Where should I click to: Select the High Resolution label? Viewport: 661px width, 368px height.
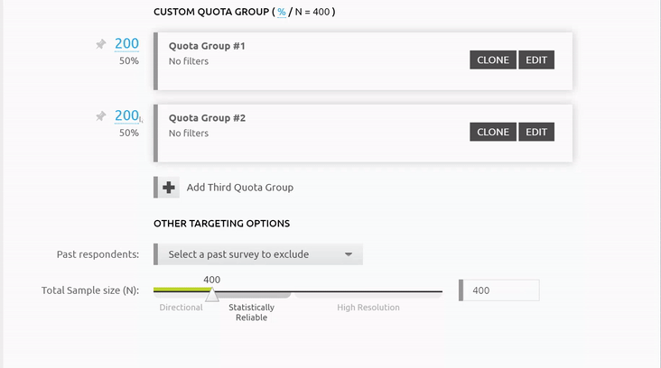point(368,308)
